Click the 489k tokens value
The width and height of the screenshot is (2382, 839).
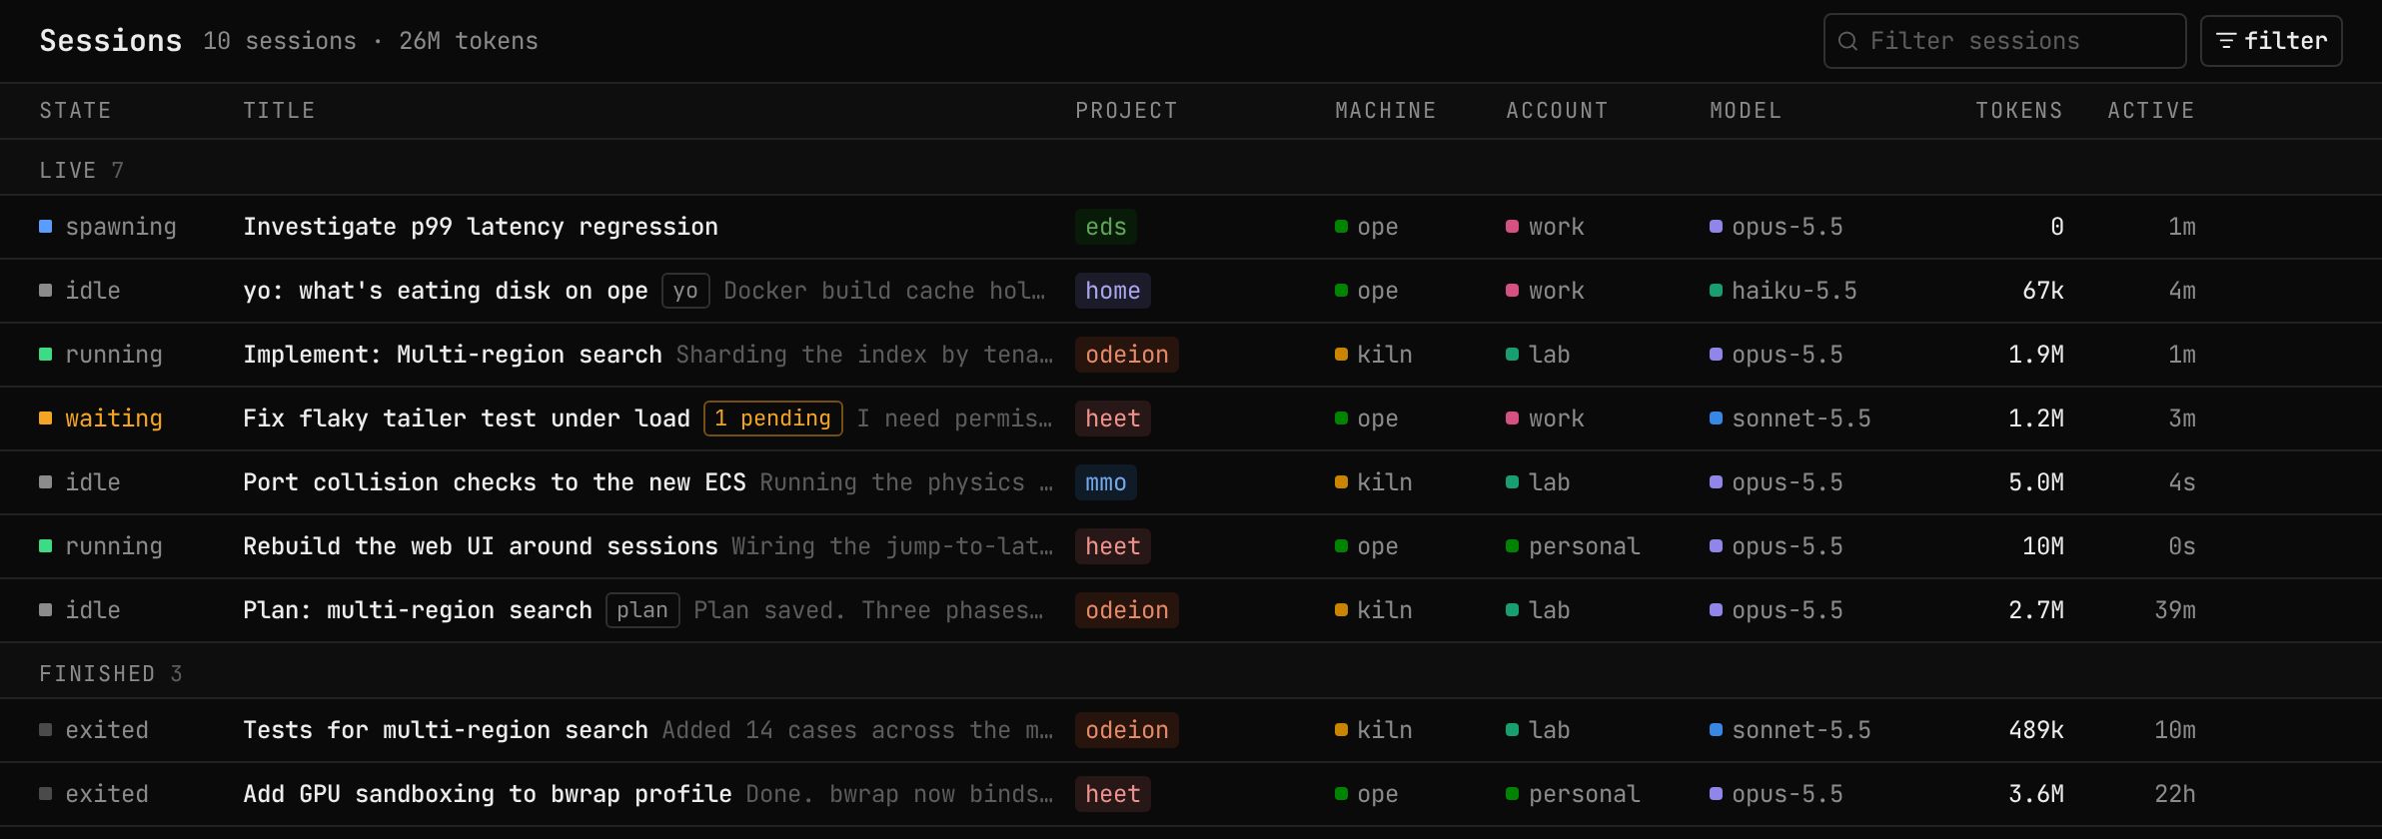pyautogui.click(x=2036, y=730)
